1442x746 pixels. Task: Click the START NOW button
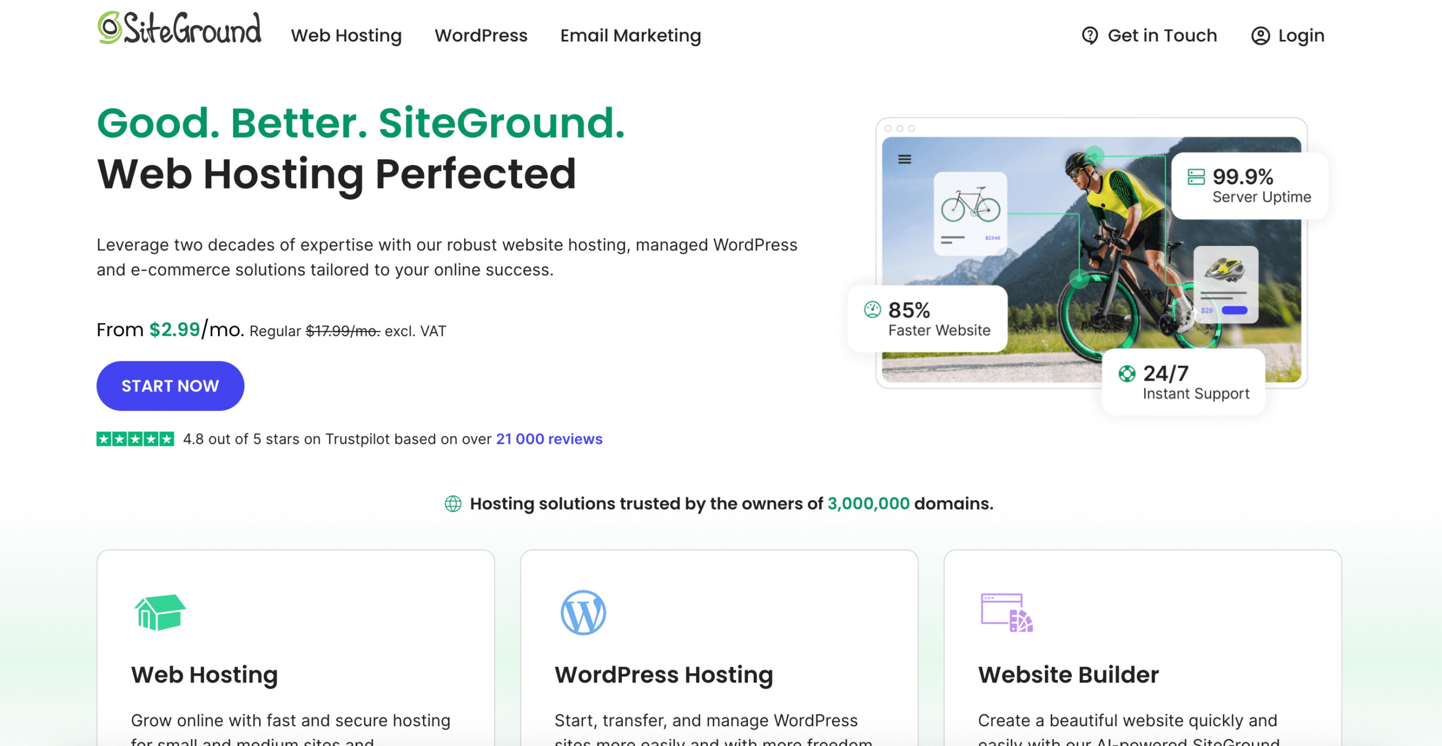(x=170, y=386)
